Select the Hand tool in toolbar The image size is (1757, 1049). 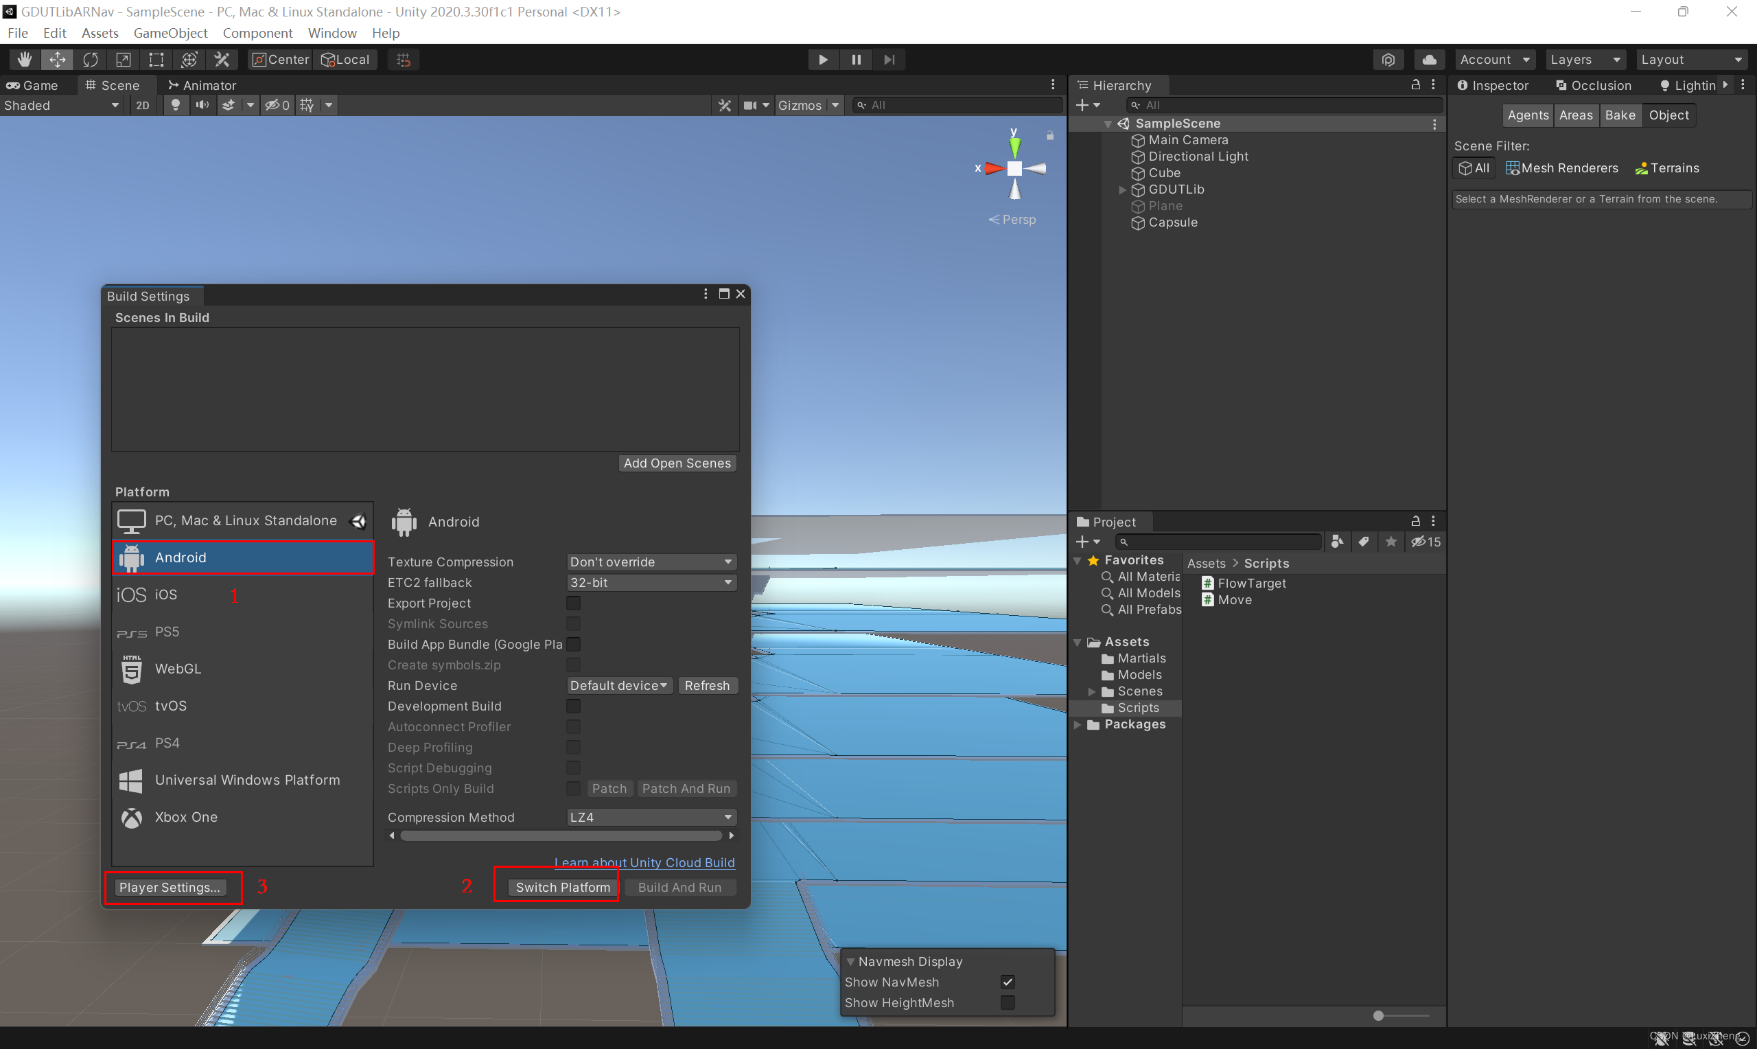pos(24,59)
